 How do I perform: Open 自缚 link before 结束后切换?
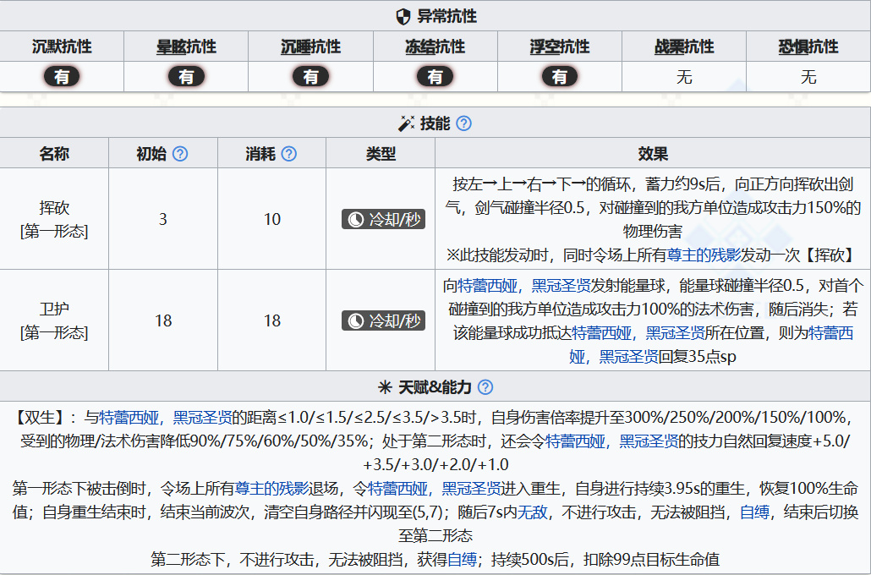[754, 512]
